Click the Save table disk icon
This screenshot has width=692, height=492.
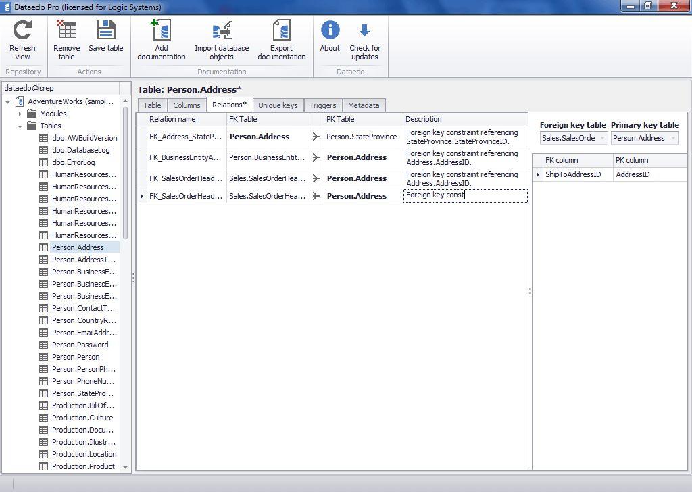(106, 30)
